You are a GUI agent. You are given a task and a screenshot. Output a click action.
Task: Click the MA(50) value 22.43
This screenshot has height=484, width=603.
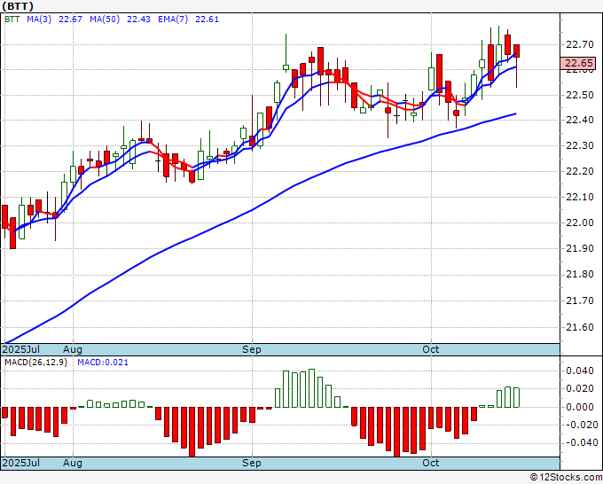tap(138, 20)
